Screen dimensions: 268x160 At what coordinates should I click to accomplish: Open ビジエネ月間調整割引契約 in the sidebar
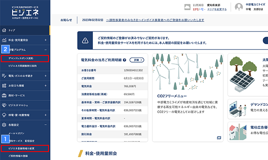[x=22, y=66]
